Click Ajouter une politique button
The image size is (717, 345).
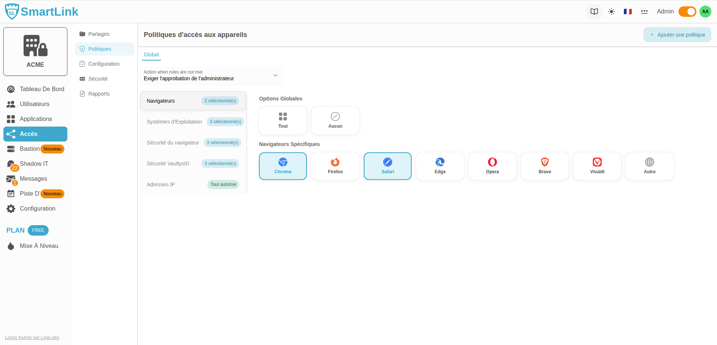(677, 35)
